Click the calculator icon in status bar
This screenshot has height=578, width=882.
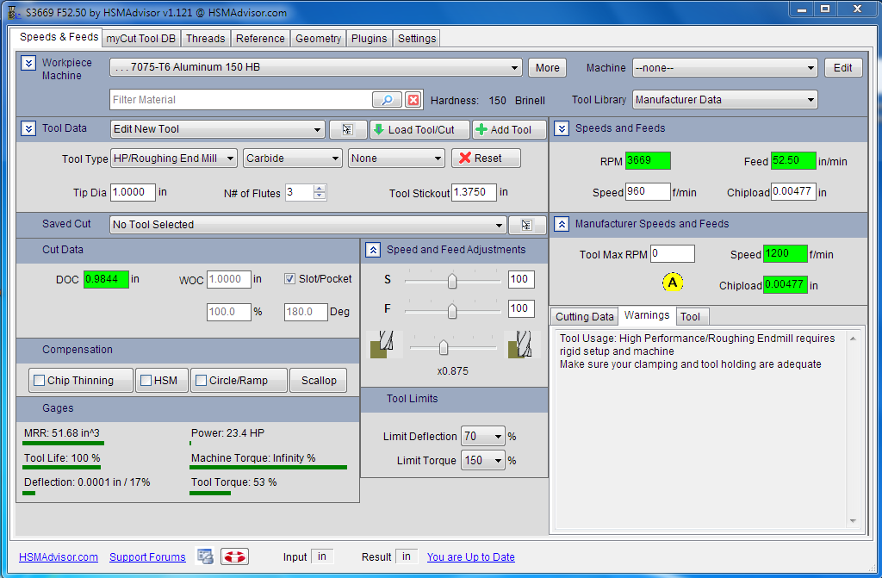(x=205, y=556)
